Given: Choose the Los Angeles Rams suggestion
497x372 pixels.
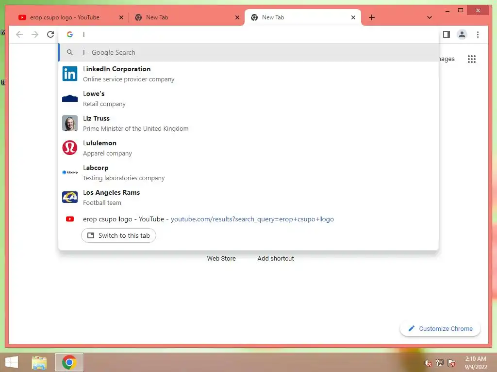Looking at the screenshot, I should (x=249, y=198).
